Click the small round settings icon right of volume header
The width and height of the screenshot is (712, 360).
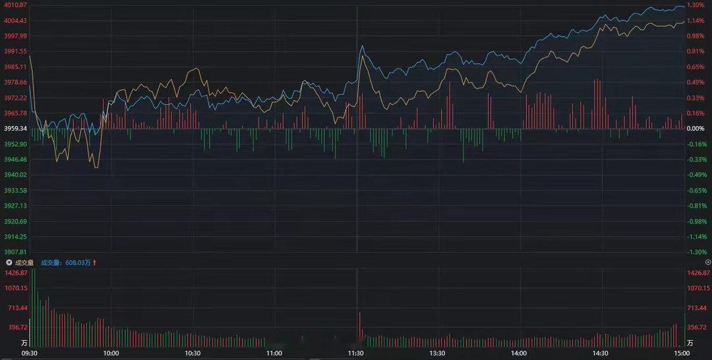pyautogui.click(x=707, y=263)
